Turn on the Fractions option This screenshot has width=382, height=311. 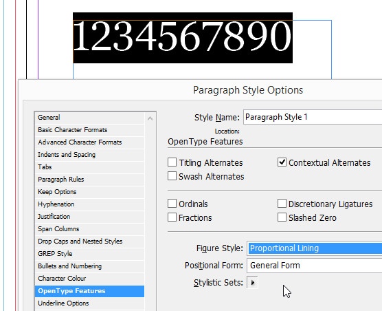tap(172, 217)
